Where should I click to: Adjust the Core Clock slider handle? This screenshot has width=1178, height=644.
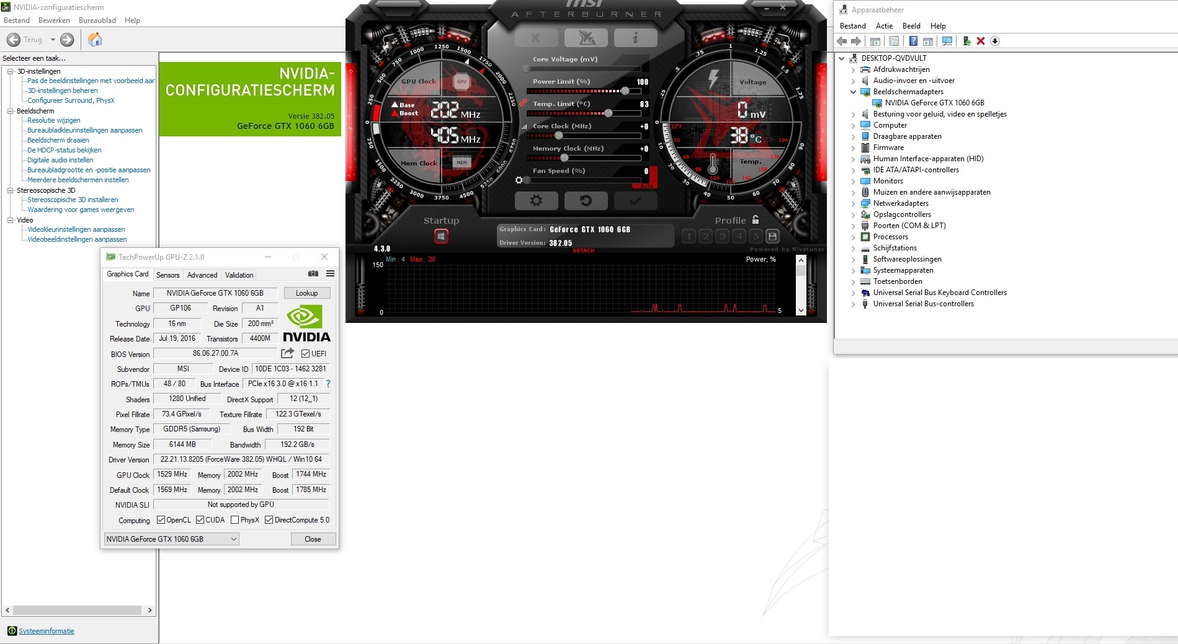click(x=558, y=136)
